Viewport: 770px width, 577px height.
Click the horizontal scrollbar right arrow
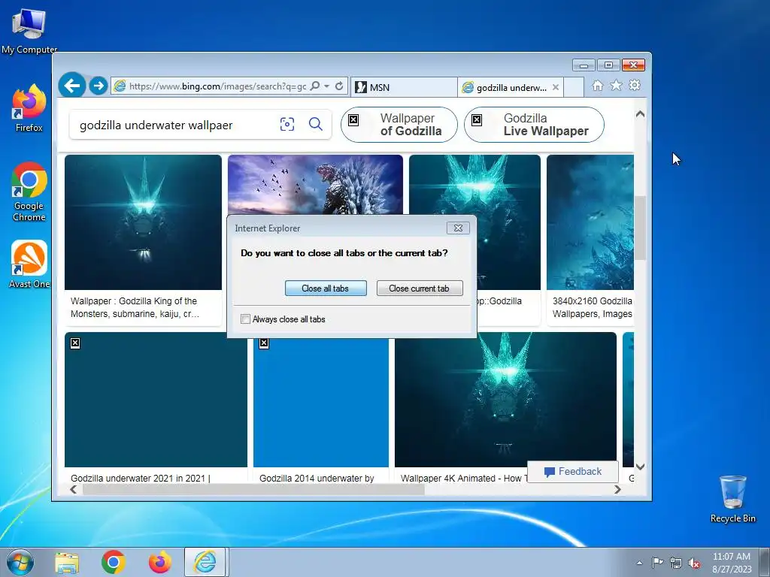(617, 489)
